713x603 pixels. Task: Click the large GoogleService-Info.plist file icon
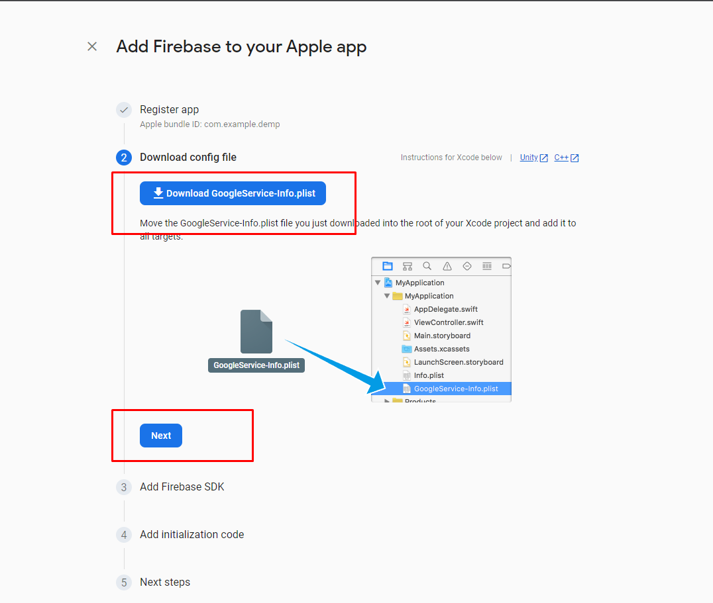256,332
